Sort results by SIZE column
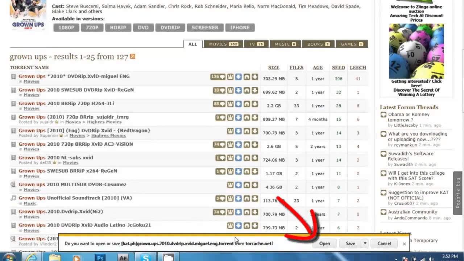This screenshot has width=464, height=261. click(274, 68)
